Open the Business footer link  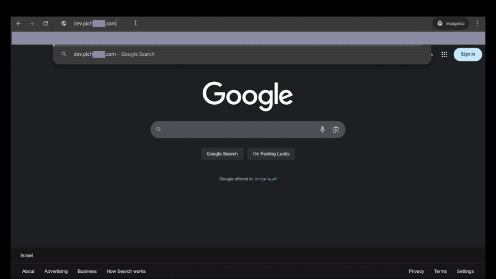click(x=87, y=272)
